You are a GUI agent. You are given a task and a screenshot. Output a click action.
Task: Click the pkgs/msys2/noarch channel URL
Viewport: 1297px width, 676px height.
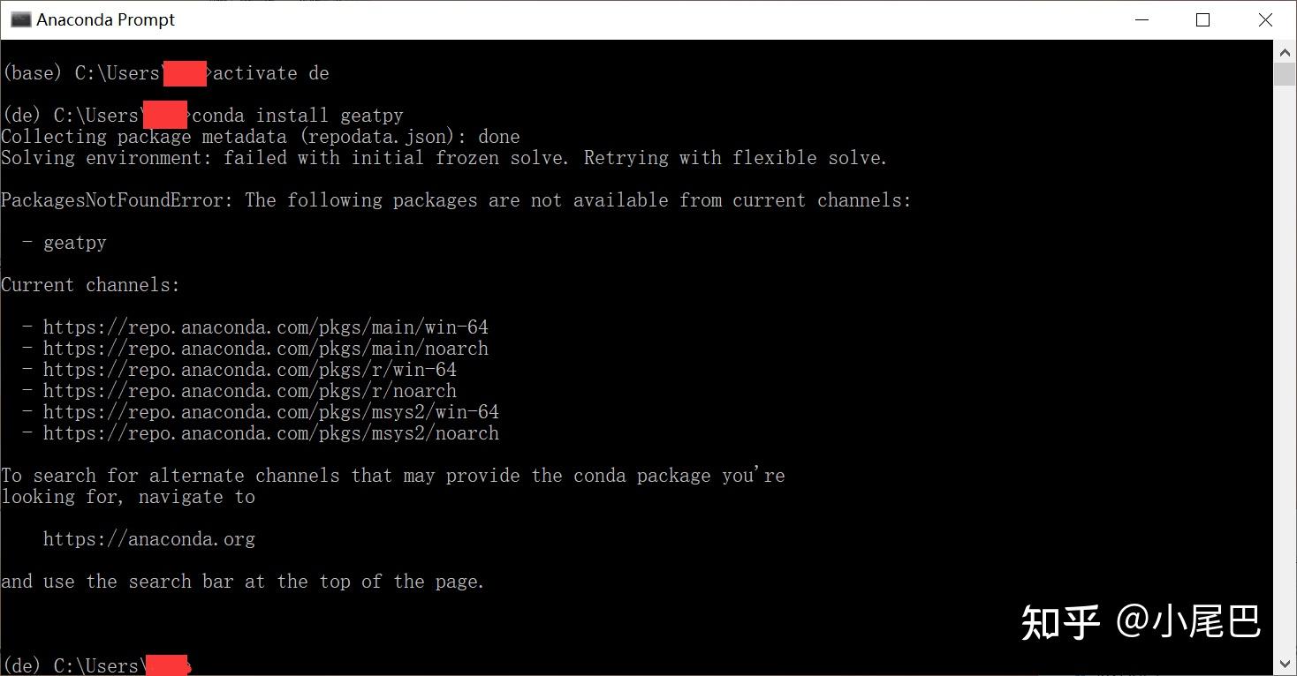click(x=270, y=433)
